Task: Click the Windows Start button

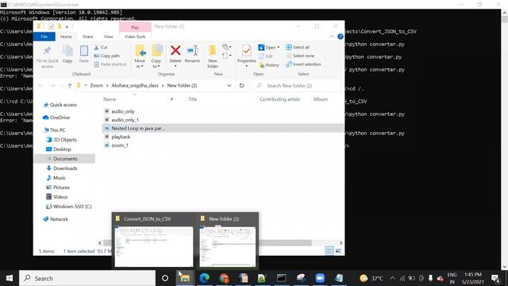Action: [10, 278]
